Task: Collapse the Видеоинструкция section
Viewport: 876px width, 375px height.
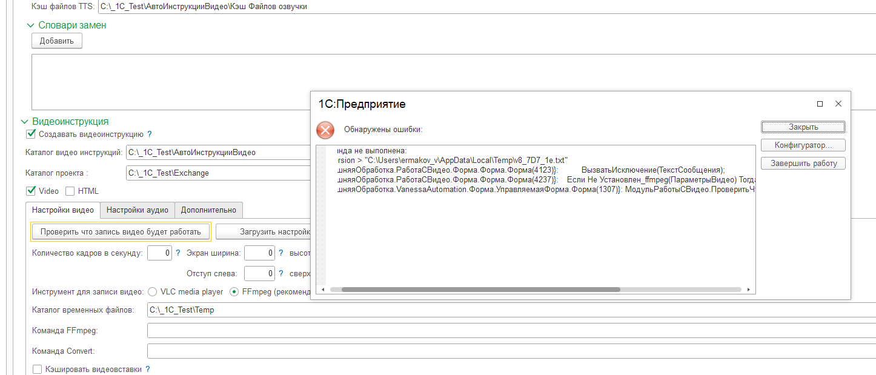Action: click(24, 122)
